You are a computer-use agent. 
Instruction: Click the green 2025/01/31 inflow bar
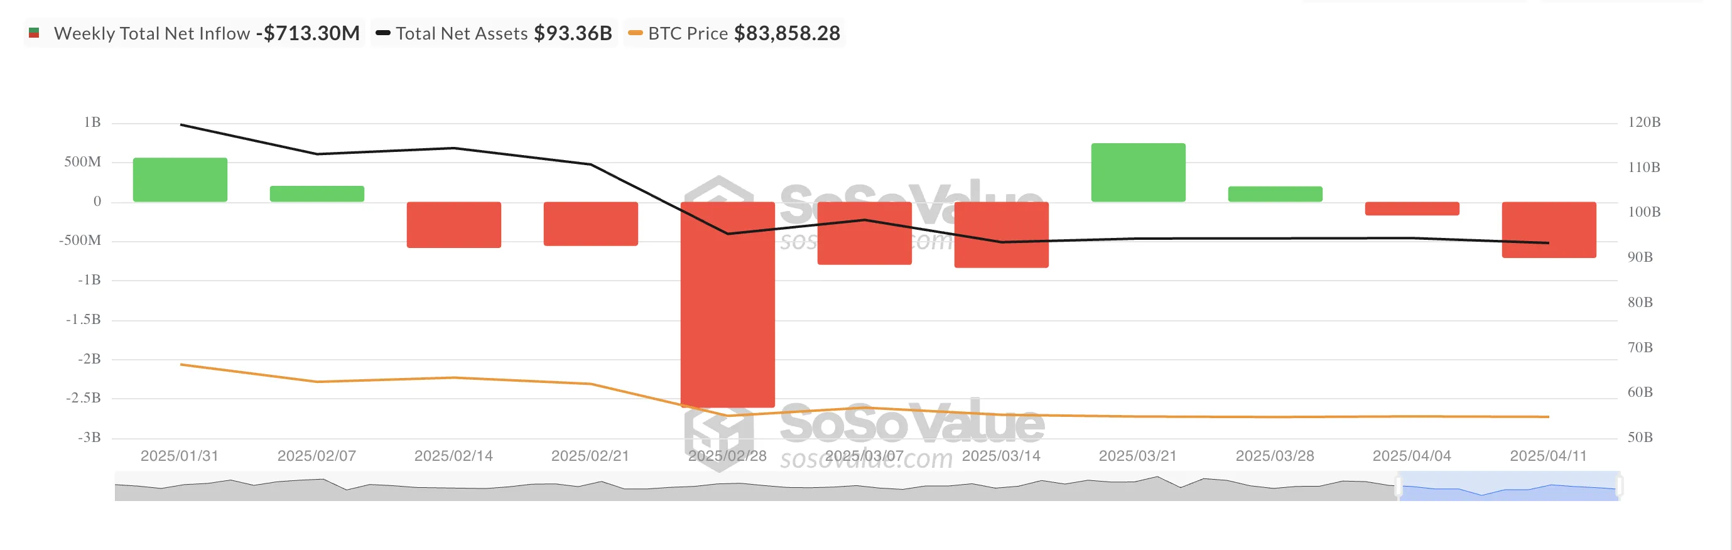[180, 180]
